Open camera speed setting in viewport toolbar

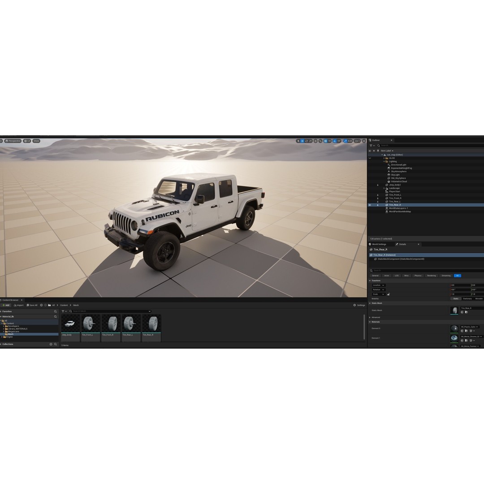pos(357,141)
